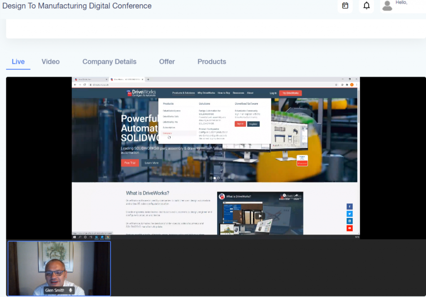Image resolution: width=426 pixels, height=297 pixels.
Task: Play the What is DriveWorks video
Action: pos(260,216)
